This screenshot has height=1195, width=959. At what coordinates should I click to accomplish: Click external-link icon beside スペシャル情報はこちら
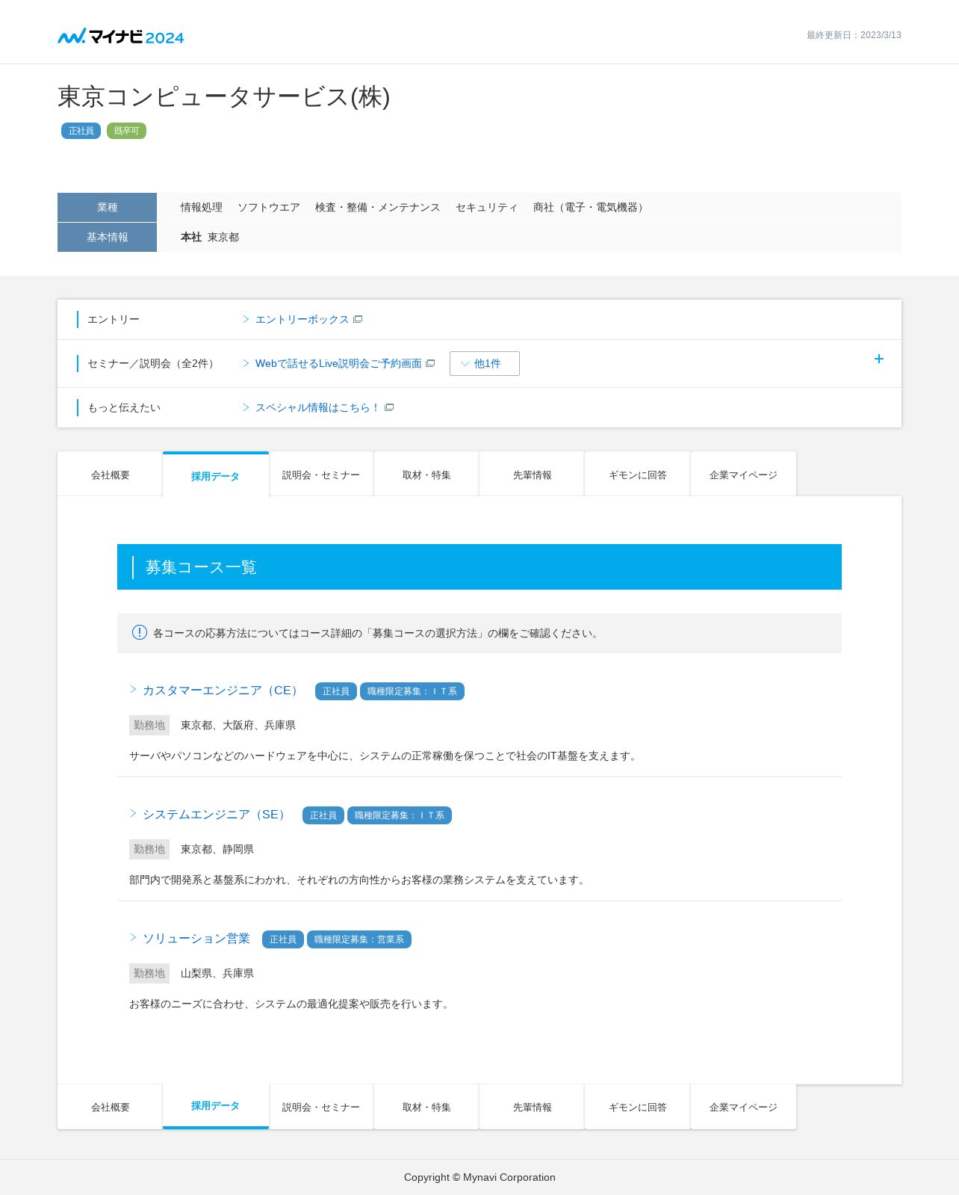[x=389, y=407]
